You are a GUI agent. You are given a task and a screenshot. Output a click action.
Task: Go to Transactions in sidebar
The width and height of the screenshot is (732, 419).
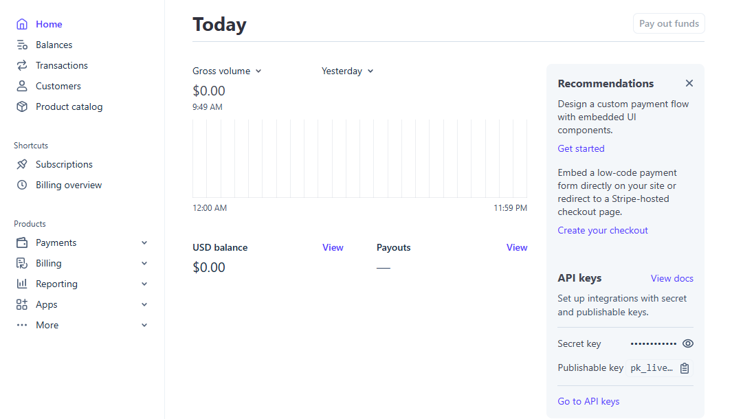[62, 65]
